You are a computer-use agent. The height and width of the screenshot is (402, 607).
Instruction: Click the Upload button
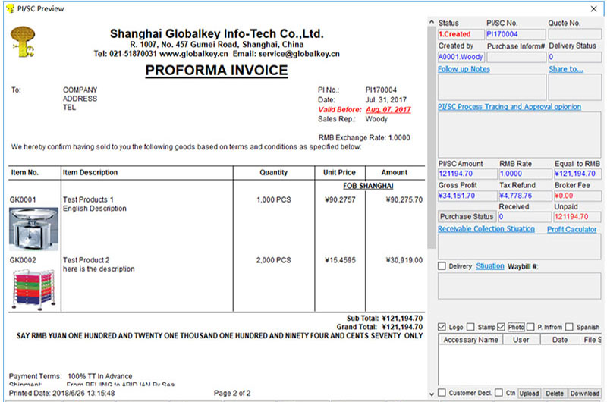pos(529,393)
